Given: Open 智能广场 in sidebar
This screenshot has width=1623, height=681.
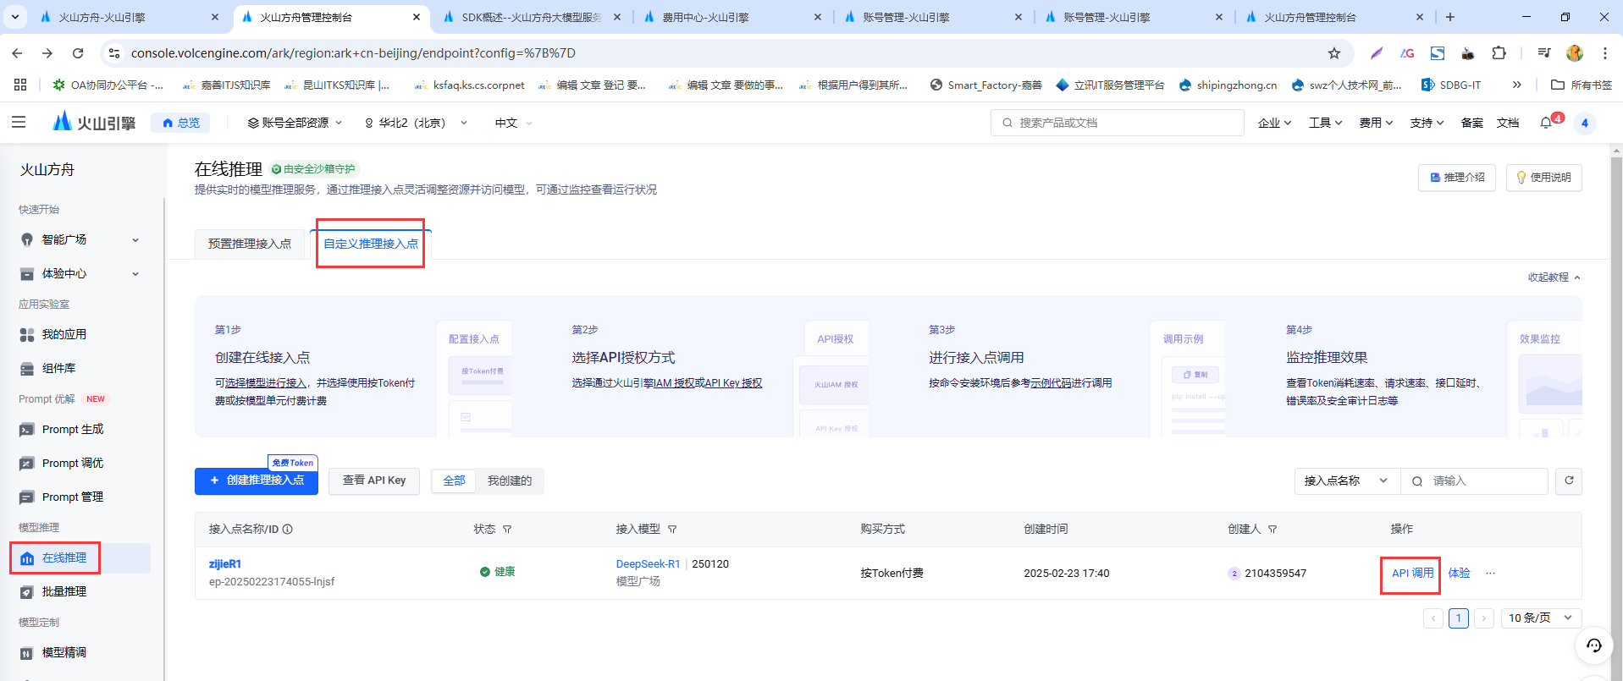Looking at the screenshot, I should [x=64, y=239].
